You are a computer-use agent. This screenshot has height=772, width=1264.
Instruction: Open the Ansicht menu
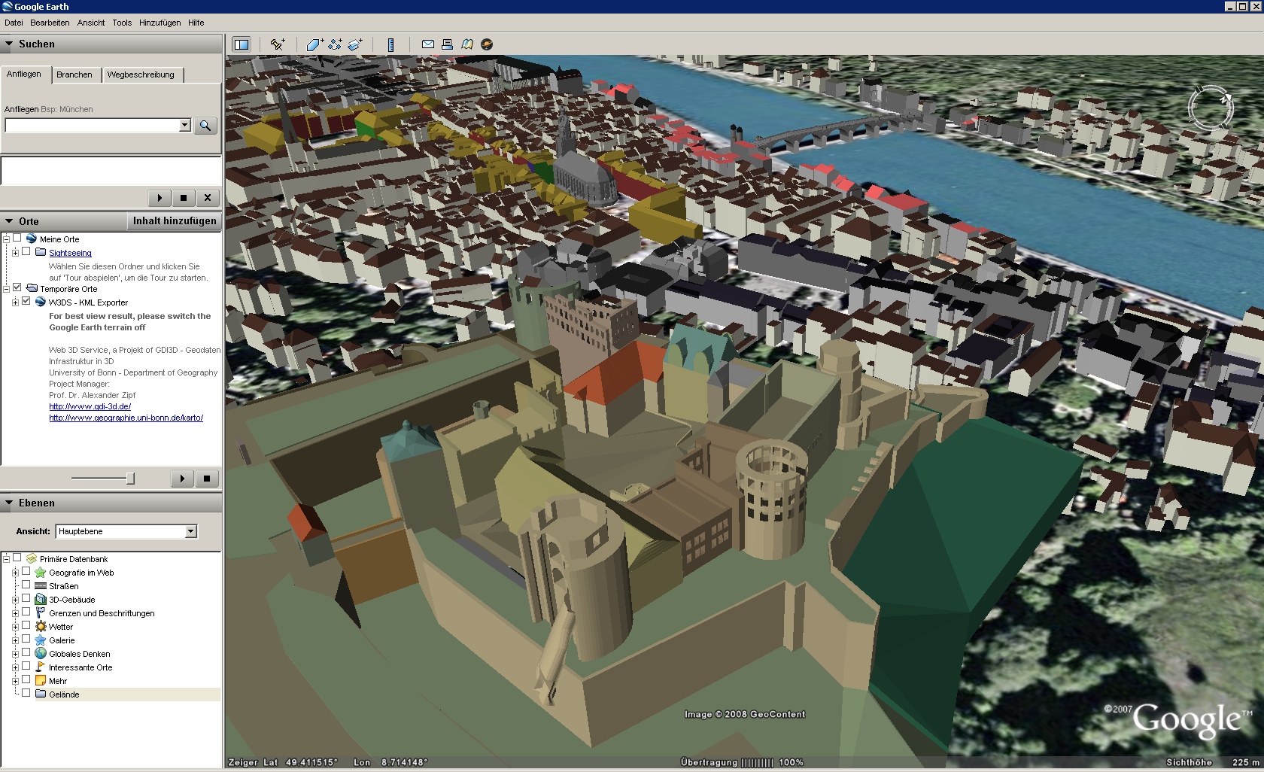click(91, 23)
